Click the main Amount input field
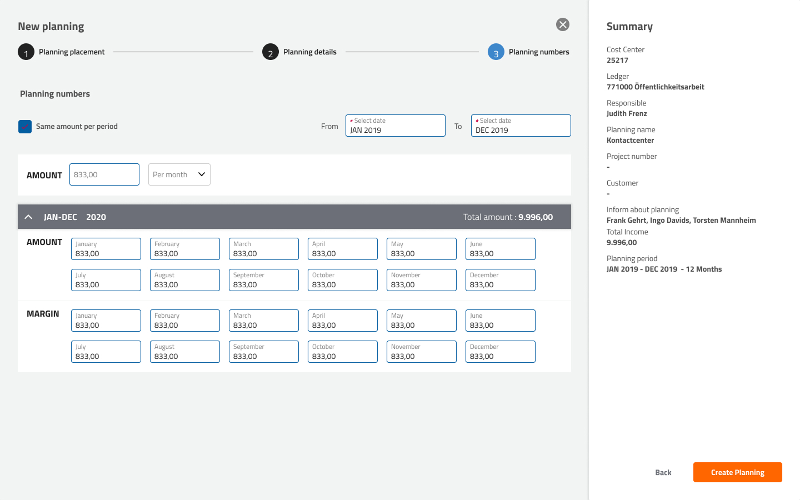The height and width of the screenshot is (500, 800). (x=104, y=174)
